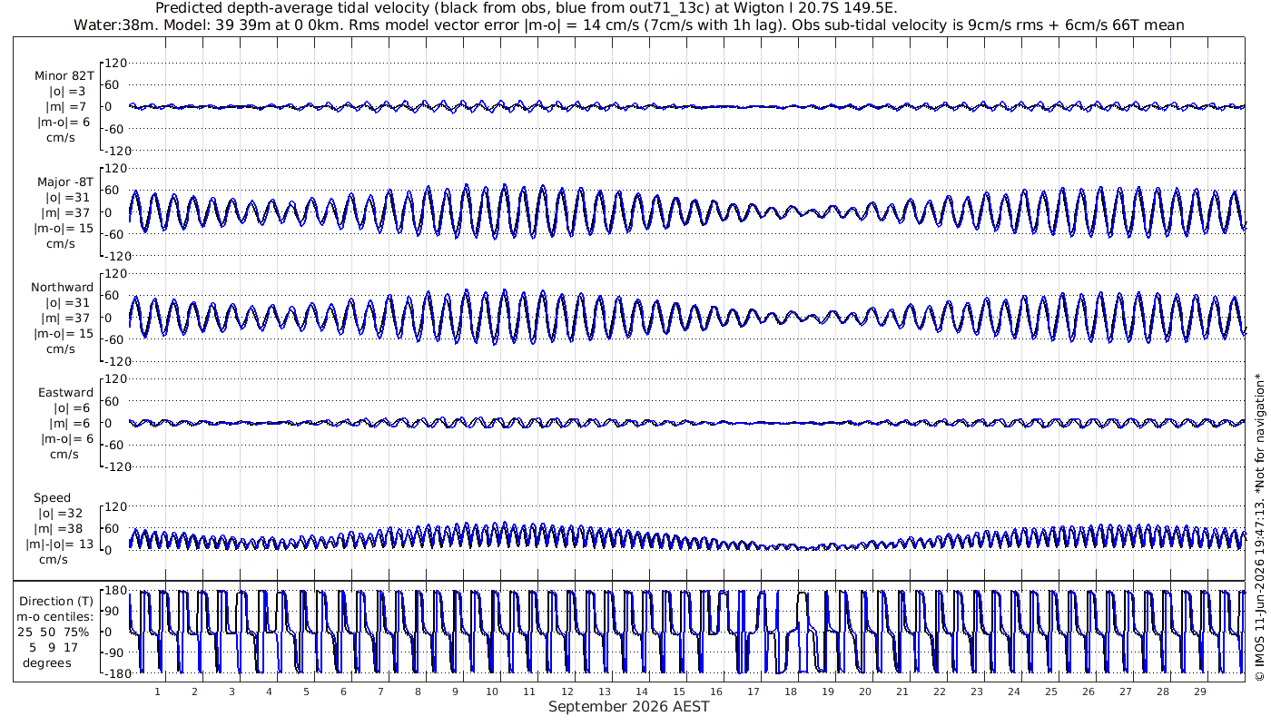1271x726 pixels.
Task: Click '|m-o|= 15' in the Northward panel
Action: click(x=64, y=334)
